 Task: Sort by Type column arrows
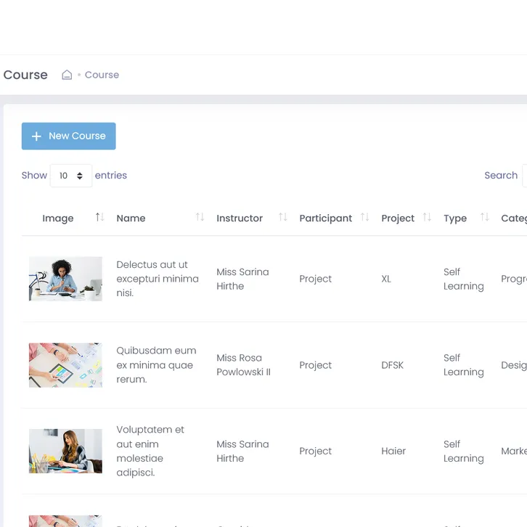[x=485, y=218]
